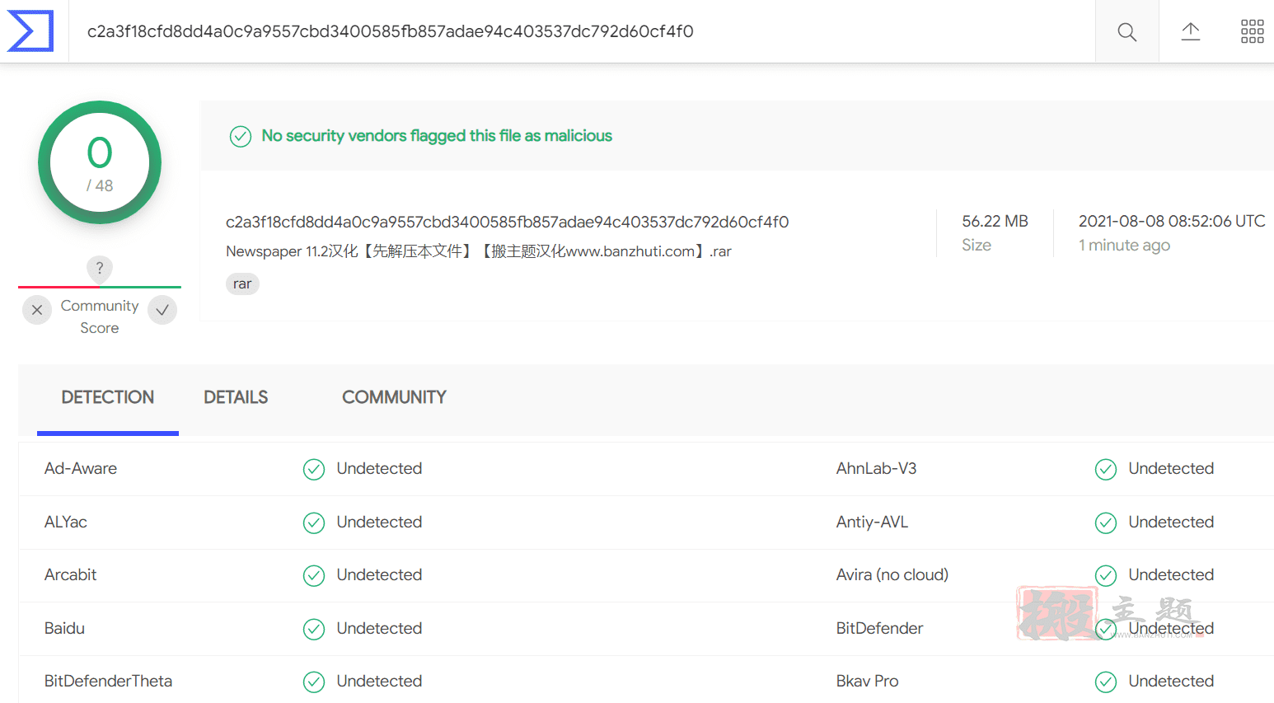Click the community score question mark icon
Viewport: 1274px width, 703px height.
100,268
